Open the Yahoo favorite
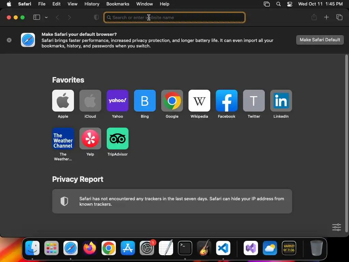Screen dimensions: 349x262 [118, 101]
